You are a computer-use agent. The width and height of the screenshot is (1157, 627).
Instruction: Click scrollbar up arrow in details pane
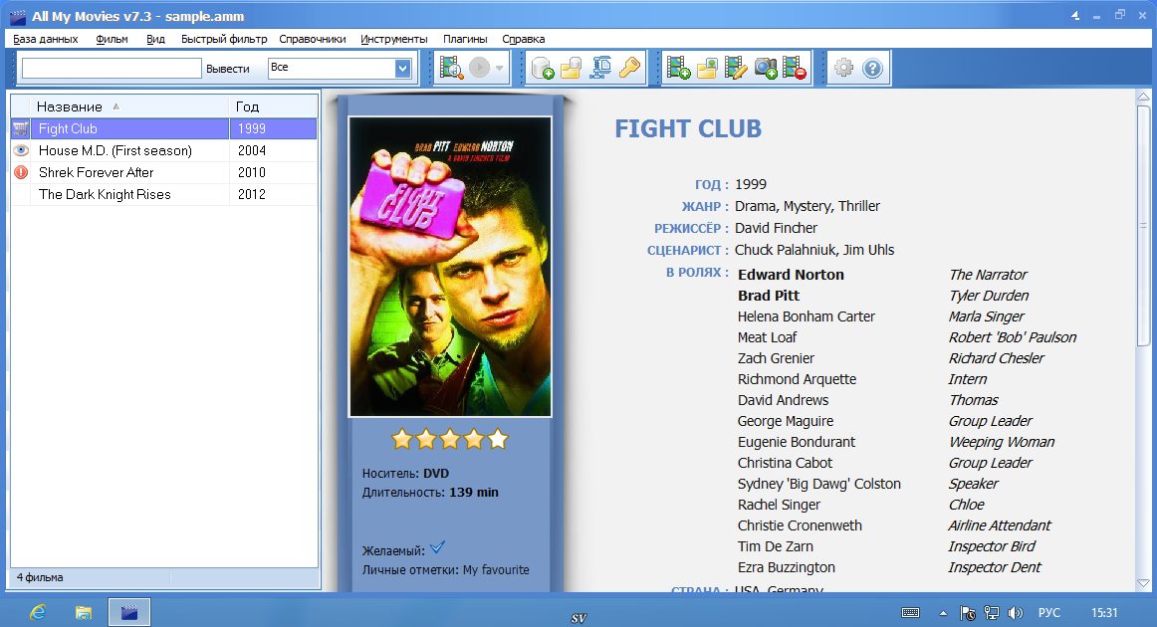(1144, 97)
